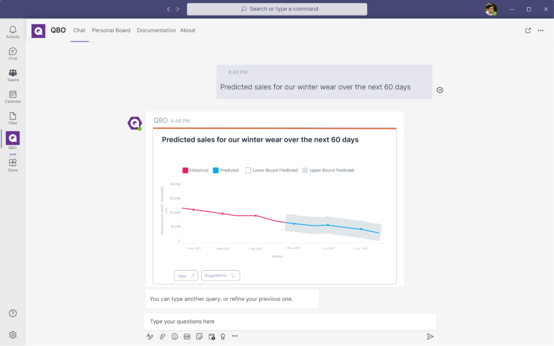Pop out the QBO app window
The image size is (554, 346).
point(528,31)
